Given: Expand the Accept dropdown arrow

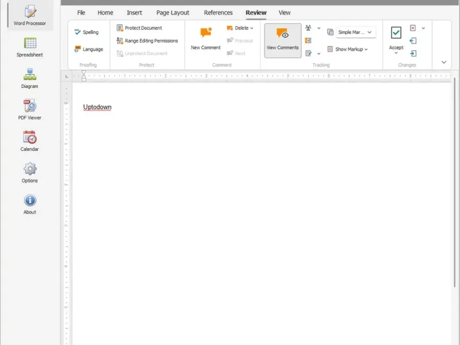Looking at the screenshot, I should click(396, 53).
